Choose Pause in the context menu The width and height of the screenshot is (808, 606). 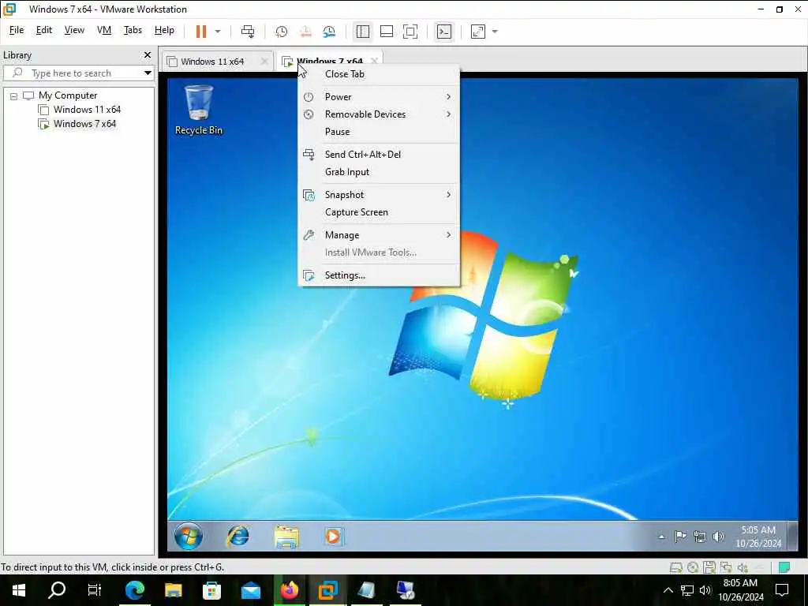tap(379, 132)
